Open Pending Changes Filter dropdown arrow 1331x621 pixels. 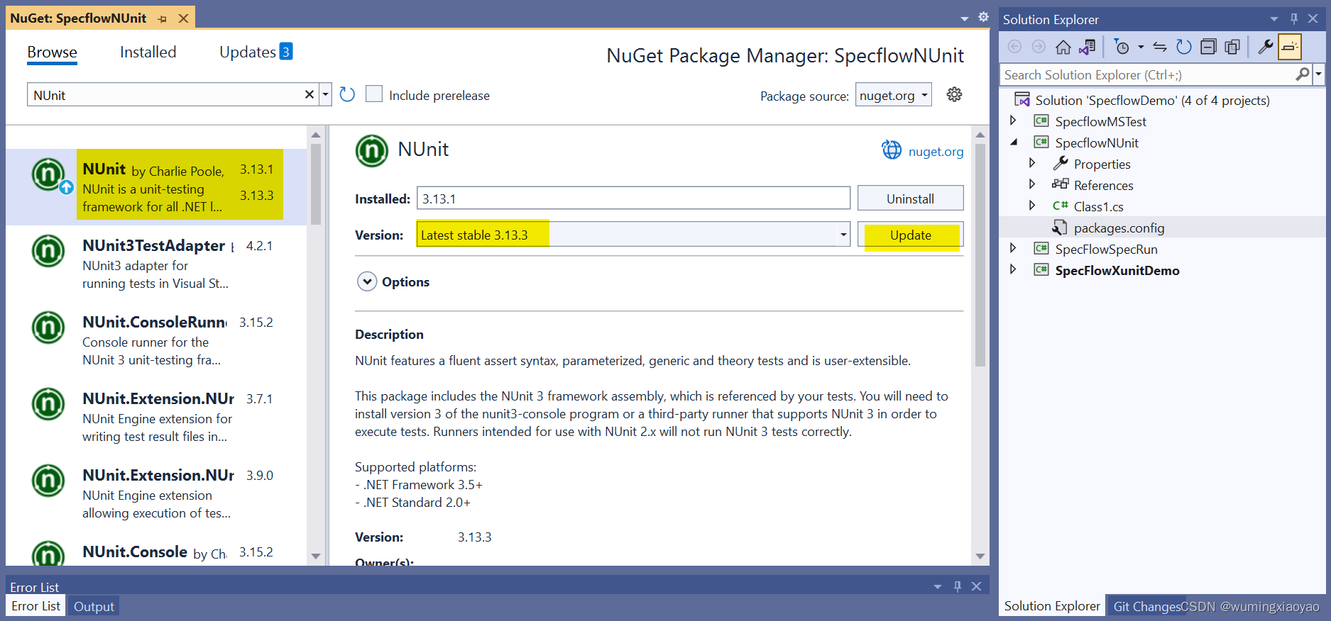tap(1141, 47)
